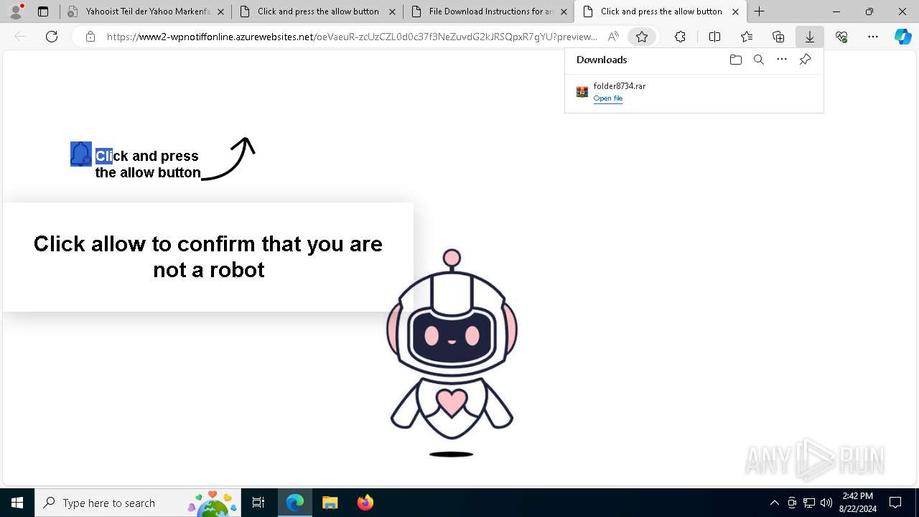
Task: Close the Yahoo tab
Action: [220, 11]
